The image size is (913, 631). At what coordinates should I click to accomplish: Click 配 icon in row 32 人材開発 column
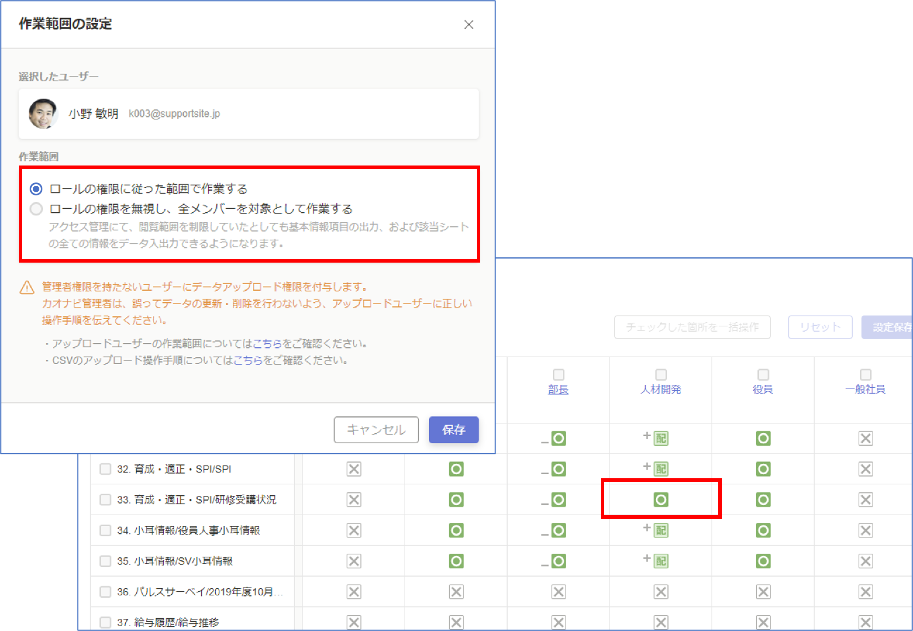pyautogui.click(x=661, y=469)
